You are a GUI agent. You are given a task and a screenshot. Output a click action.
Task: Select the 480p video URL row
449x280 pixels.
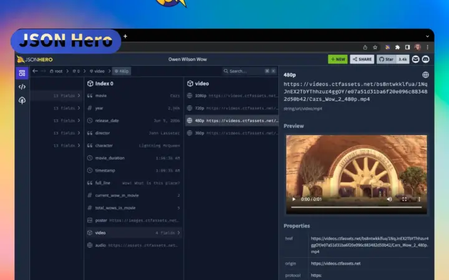point(232,121)
